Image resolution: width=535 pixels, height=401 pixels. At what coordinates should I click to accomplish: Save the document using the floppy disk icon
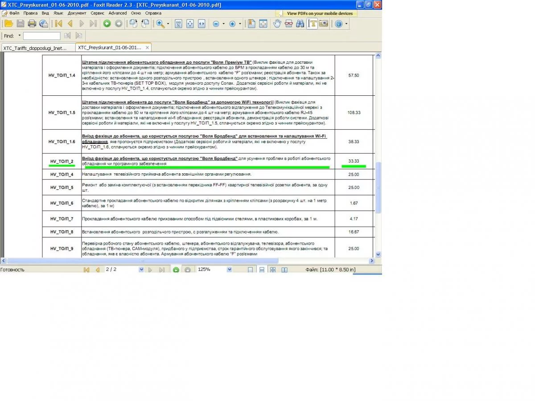pyautogui.click(x=20, y=24)
